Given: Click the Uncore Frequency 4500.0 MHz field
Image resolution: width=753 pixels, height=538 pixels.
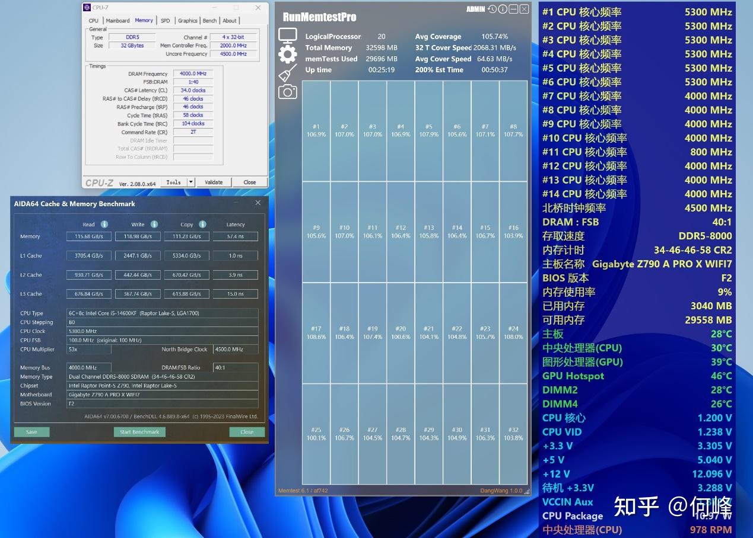Looking at the screenshot, I should pos(234,53).
